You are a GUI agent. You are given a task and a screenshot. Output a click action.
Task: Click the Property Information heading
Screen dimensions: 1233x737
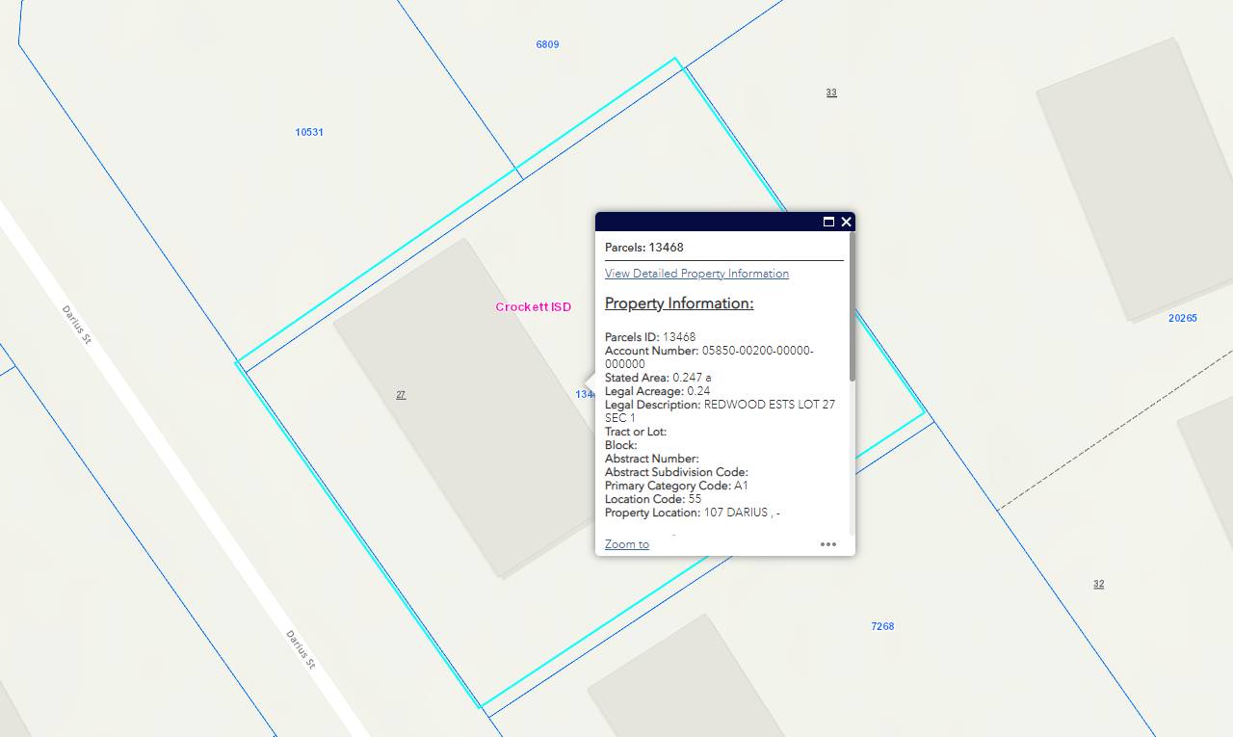coord(679,303)
